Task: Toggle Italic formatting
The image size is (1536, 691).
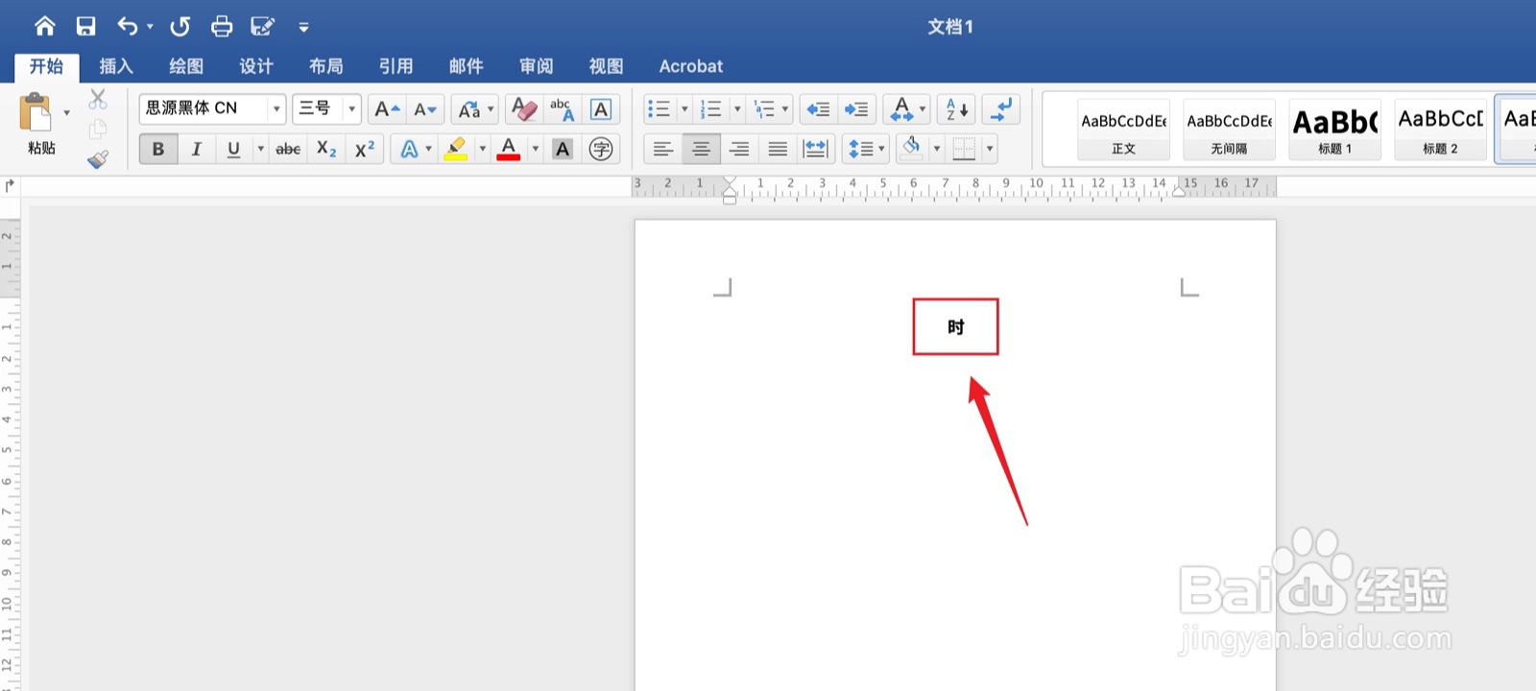Action: pyautogui.click(x=197, y=149)
